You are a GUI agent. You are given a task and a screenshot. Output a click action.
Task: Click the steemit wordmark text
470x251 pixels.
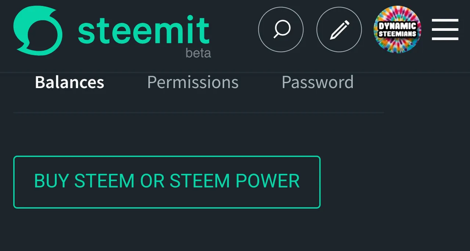(x=144, y=29)
